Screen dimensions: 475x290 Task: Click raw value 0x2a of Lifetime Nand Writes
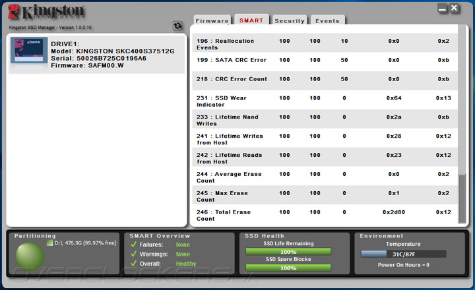pyautogui.click(x=394, y=117)
